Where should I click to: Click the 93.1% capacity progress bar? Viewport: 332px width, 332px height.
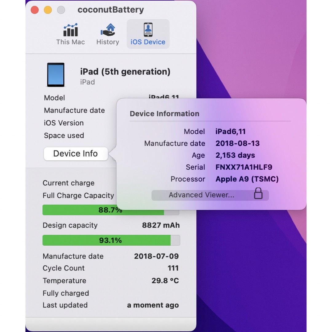point(111,240)
